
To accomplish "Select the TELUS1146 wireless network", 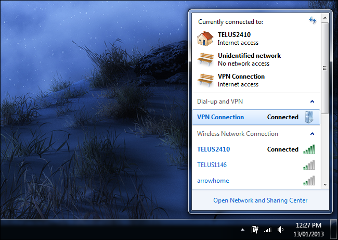I will point(256,165).
